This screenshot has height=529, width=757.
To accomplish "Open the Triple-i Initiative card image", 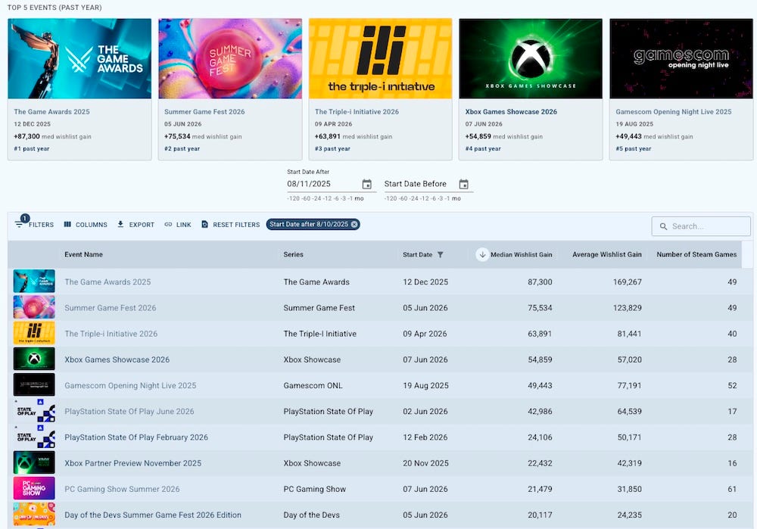I will pos(381,58).
